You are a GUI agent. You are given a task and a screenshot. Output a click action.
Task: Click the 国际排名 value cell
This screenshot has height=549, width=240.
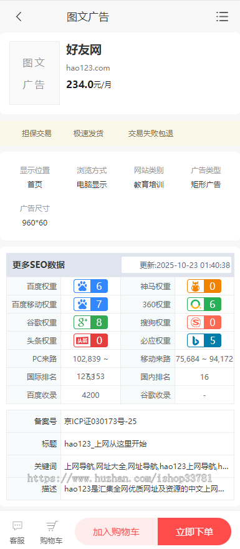click(90, 377)
